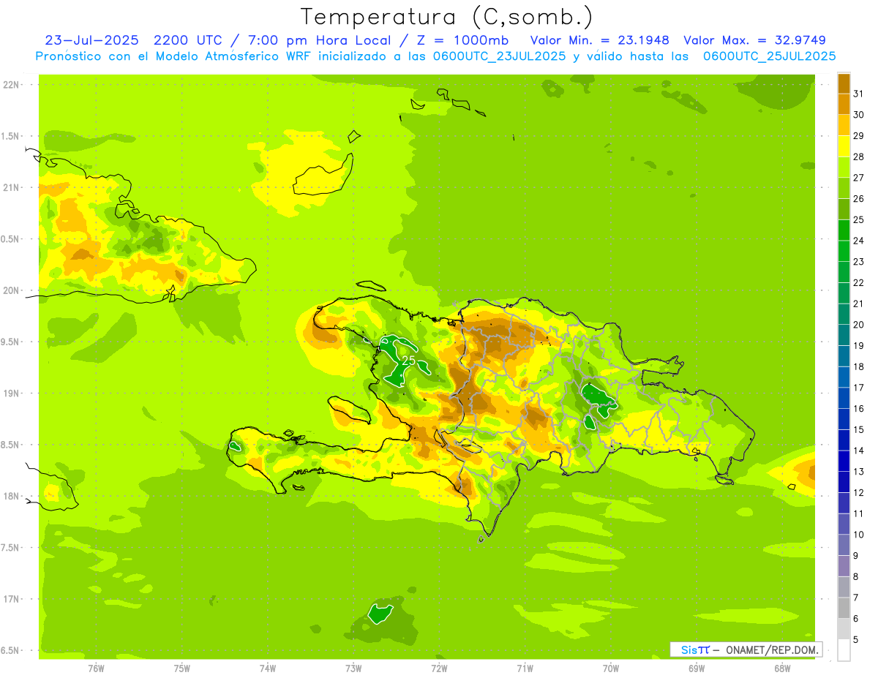Click the '72W' longitude axis label

click(x=439, y=668)
